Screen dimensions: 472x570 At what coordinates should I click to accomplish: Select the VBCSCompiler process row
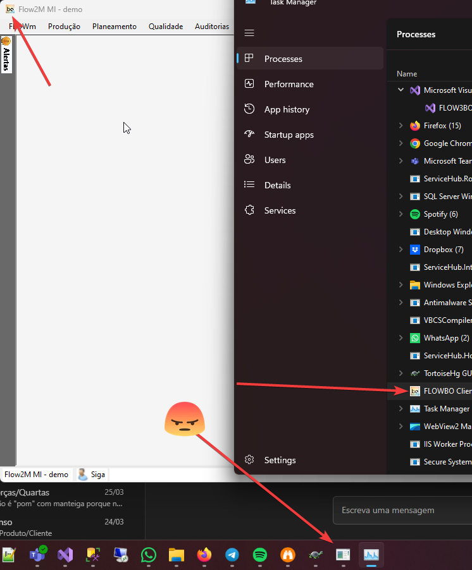click(x=430, y=320)
